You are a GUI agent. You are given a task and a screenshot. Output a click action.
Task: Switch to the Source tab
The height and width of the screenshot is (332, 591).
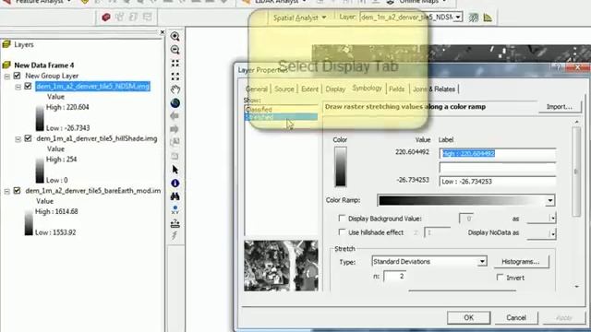pos(284,89)
